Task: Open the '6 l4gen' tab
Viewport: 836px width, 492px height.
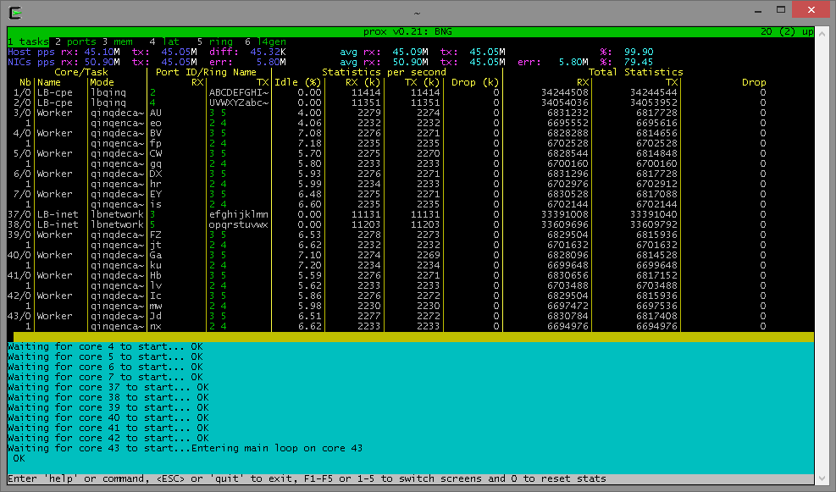Action: (266, 41)
